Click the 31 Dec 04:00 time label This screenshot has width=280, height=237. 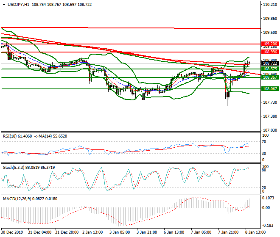point(39,232)
